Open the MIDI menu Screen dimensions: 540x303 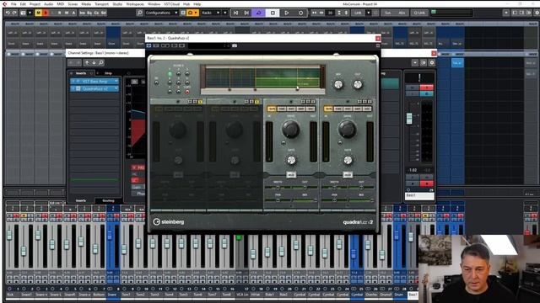(x=61, y=3)
